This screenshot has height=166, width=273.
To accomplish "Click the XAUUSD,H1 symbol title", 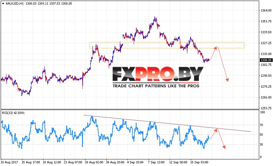I will tap(14, 4).
